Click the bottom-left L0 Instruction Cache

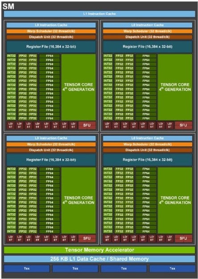coord(51,138)
